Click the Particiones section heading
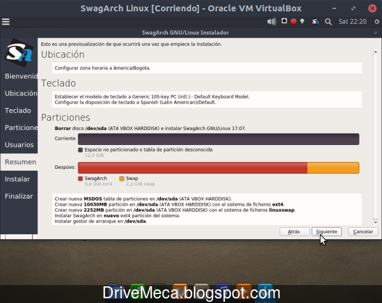Viewport: 382px width, 303px height. (66, 118)
